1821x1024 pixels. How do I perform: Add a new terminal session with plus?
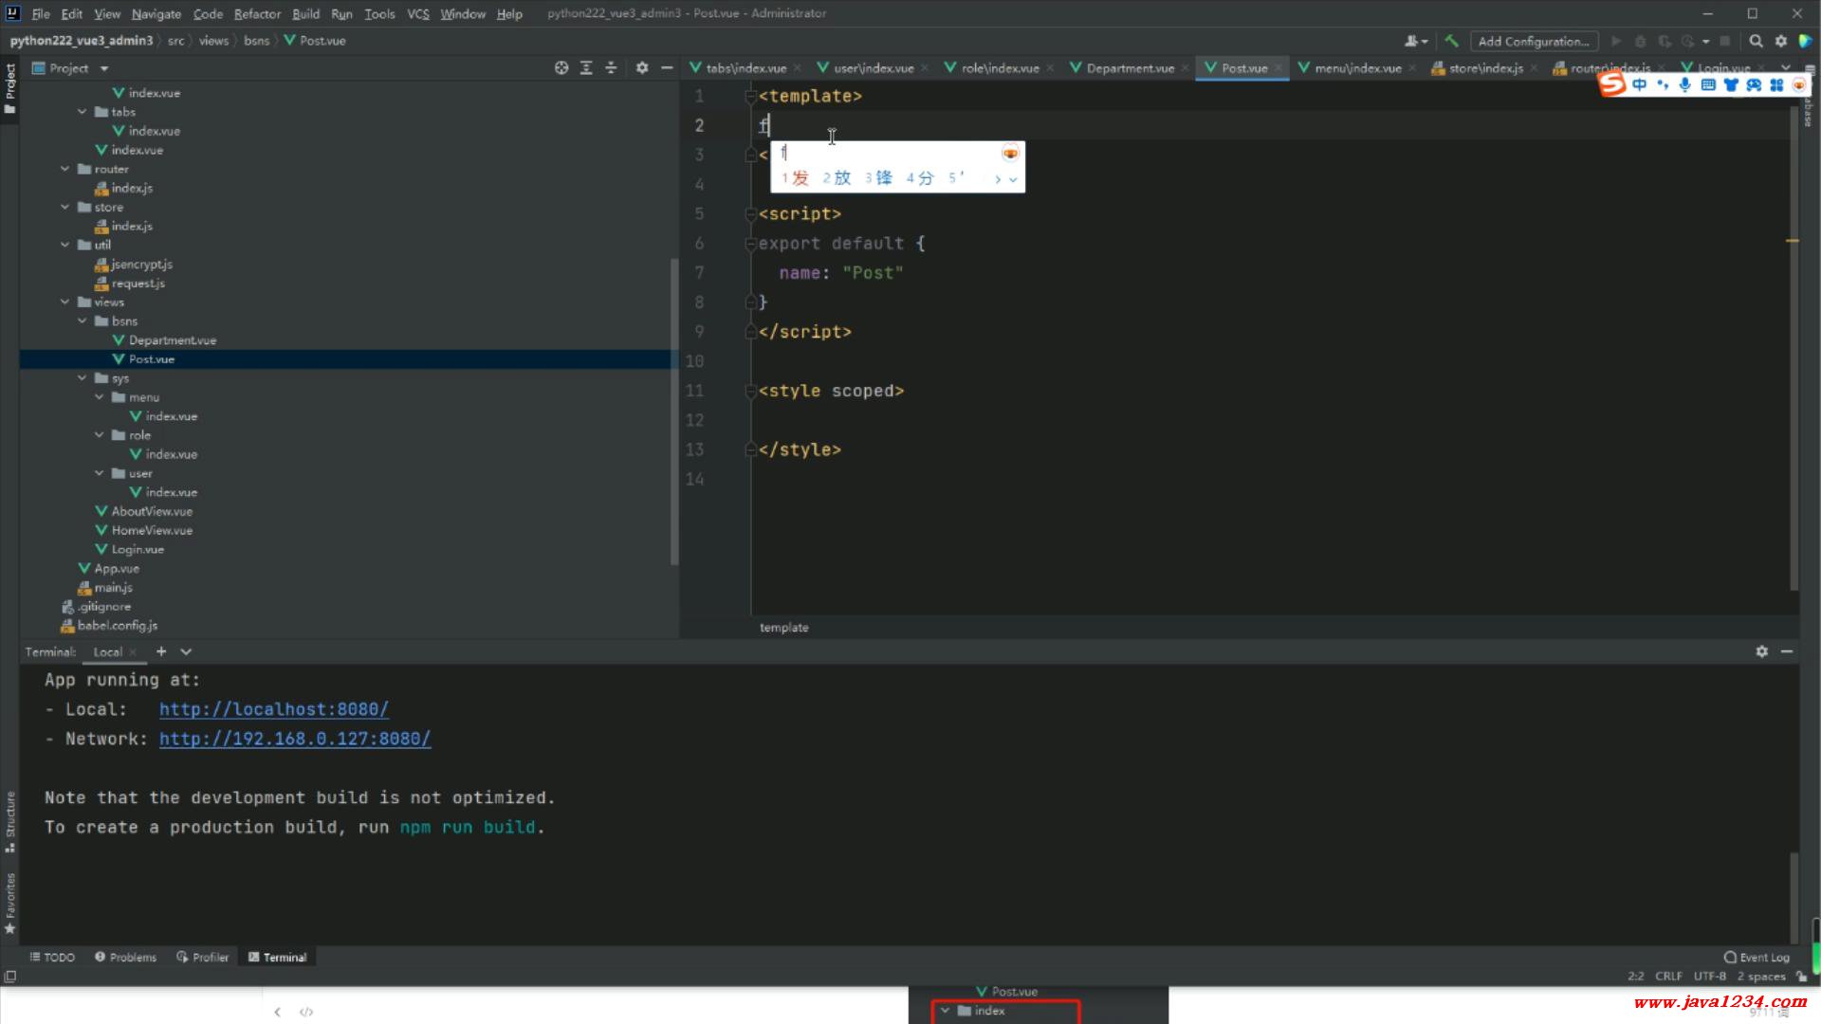pos(161,651)
